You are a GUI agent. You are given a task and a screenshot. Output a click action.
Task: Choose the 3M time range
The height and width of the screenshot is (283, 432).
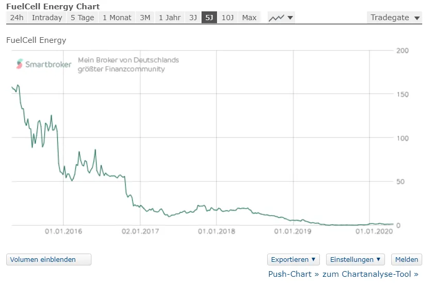[x=145, y=18]
